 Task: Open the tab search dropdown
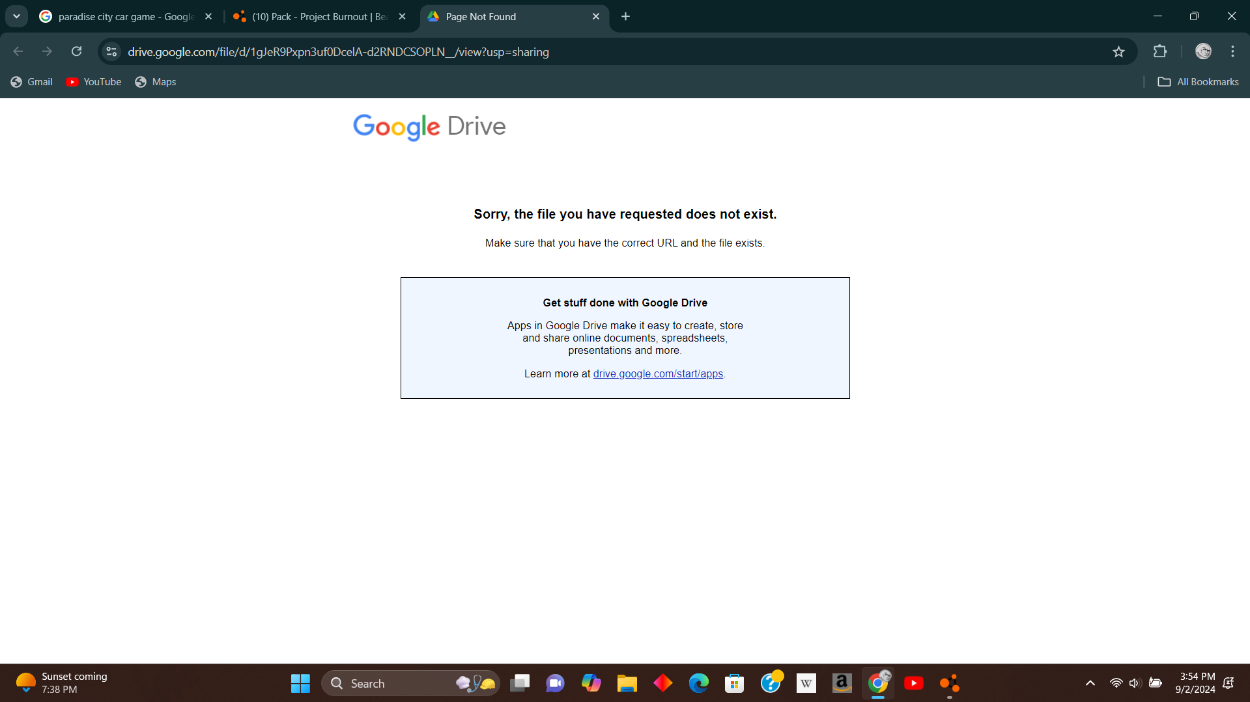pyautogui.click(x=16, y=16)
